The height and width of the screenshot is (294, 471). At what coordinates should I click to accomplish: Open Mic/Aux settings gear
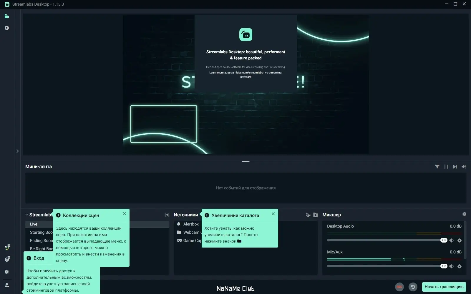[460, 266]
